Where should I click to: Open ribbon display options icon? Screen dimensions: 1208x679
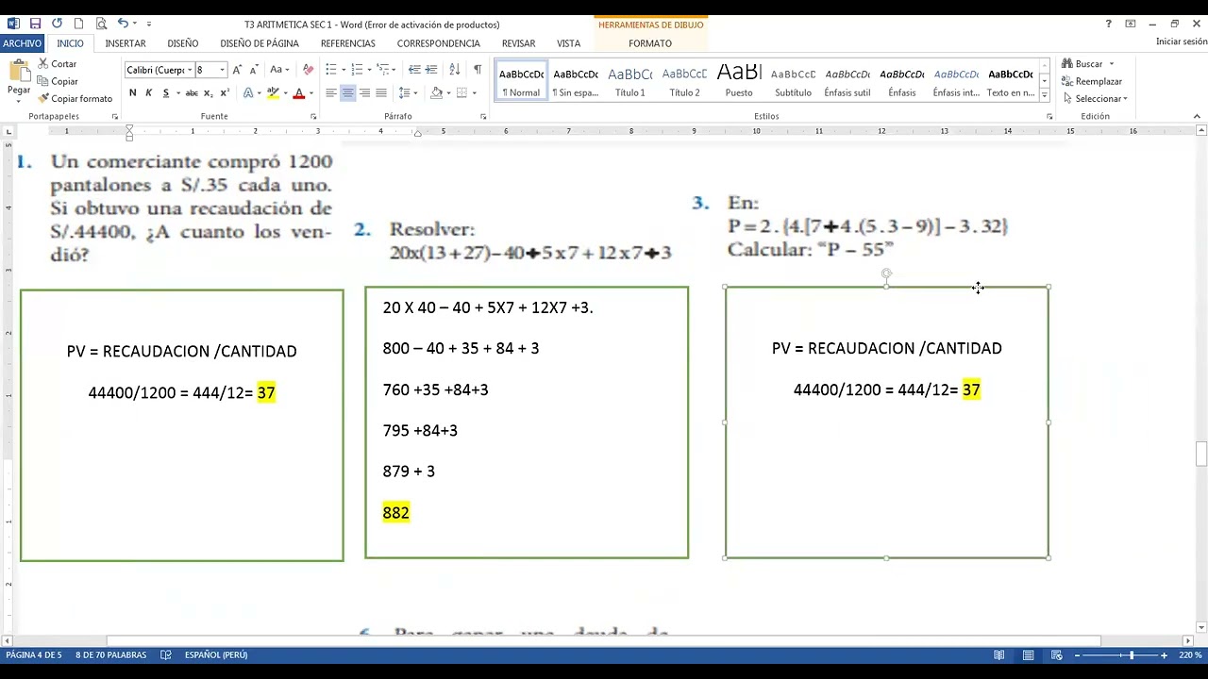(x=1130, y=24)
